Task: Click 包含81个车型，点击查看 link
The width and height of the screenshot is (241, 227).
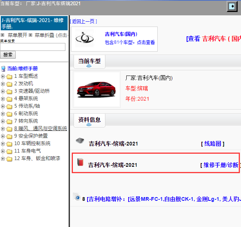Action: tap(130, 42)
